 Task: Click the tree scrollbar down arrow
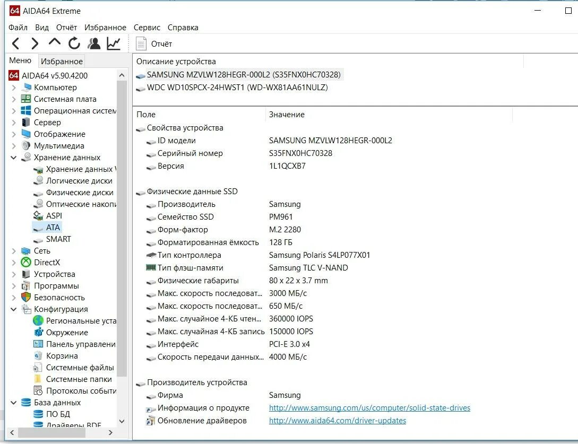pyautogui.click(x=122, y=421)
